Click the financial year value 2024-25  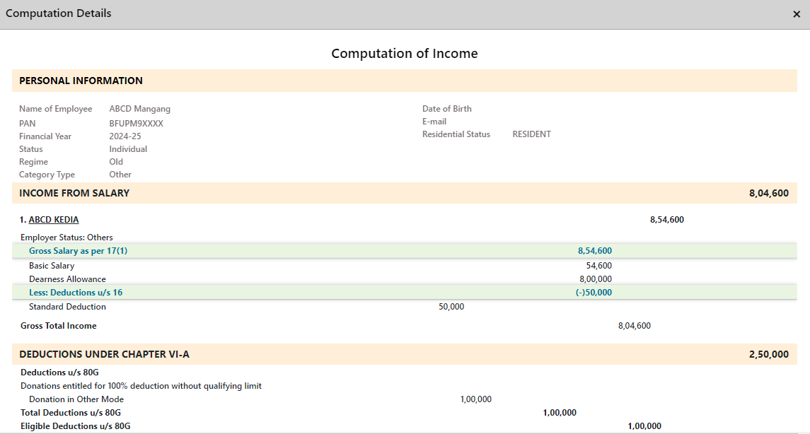(x=125, y=136)
